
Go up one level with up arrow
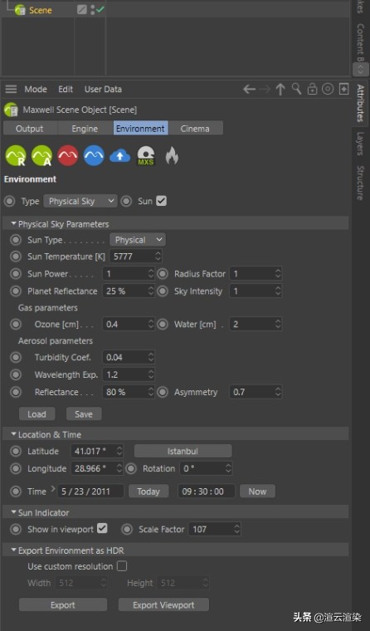tap(280, 89)
